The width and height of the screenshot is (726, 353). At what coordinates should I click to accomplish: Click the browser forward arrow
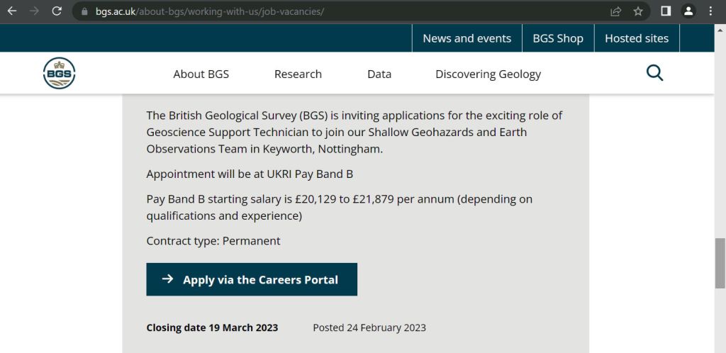pos(34,11)
